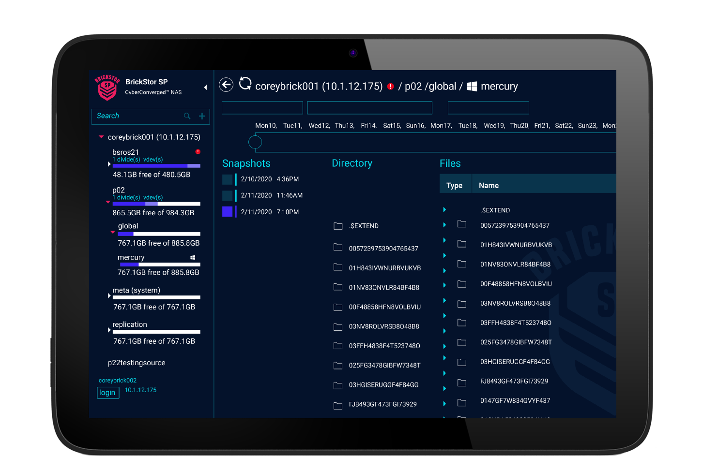The height and width of the screenshot is (456, 703).
Task: Collapse the coreybrick001 (10.1.12.175) tree node
Action: pyautogui.click(x=101, y=137)
